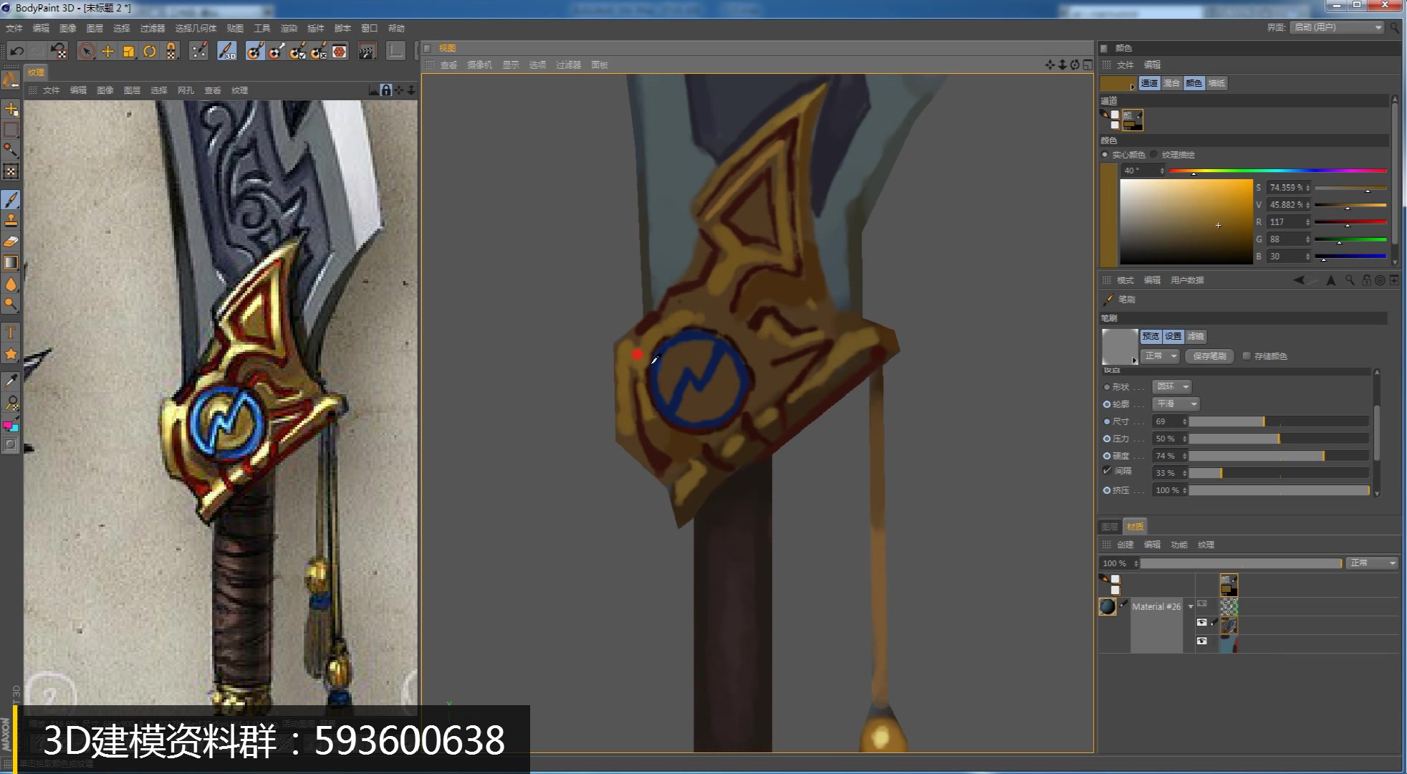Image resolution: width=1407 pixels, height=774 pixels.
Task: Click the render clapperboard icon
Action: [367, 51]
